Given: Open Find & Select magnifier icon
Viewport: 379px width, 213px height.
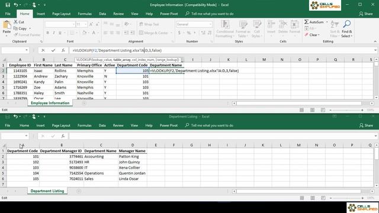Looking at the screenshot, I should click(x=346, y=24).
